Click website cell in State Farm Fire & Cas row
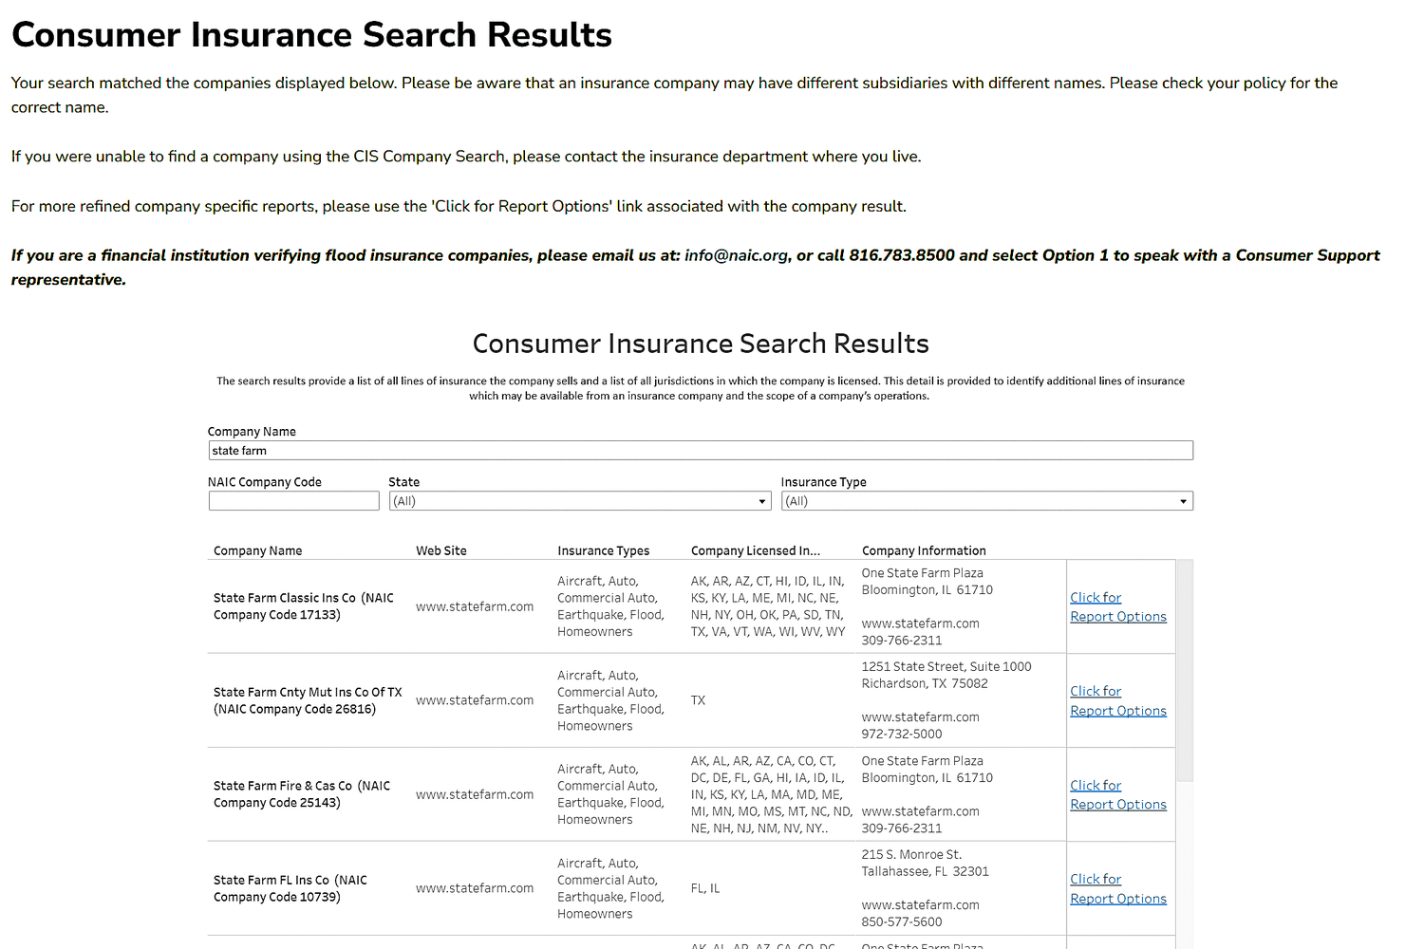The width and height of the screenshot is (1424, 949). [475, 794]
